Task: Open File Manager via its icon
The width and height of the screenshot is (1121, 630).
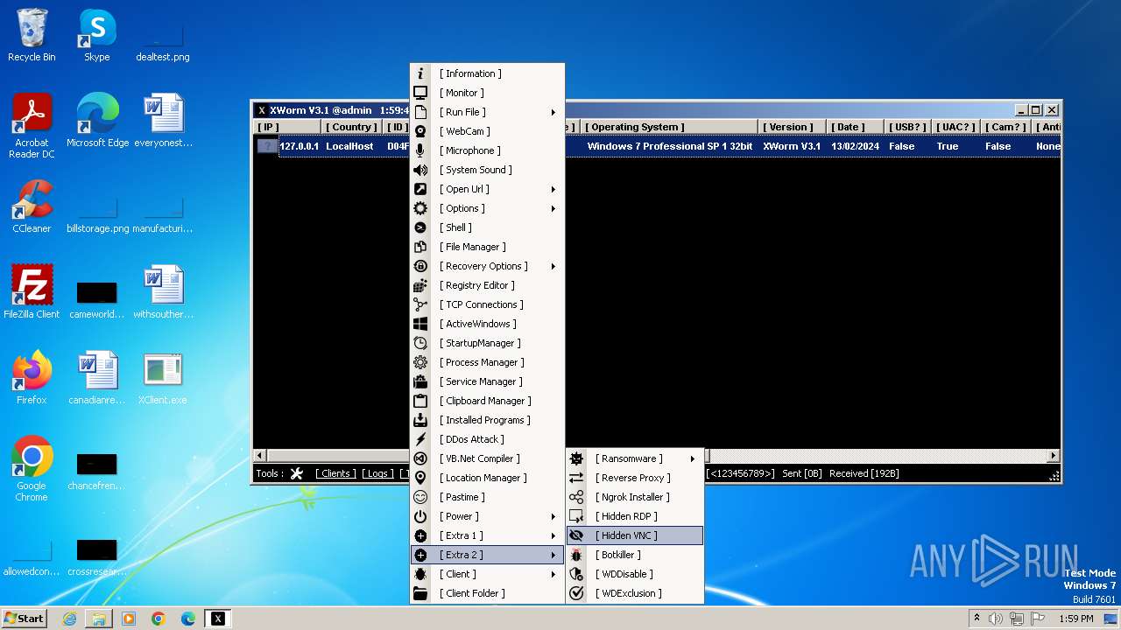Action: (x=420, y=247)
